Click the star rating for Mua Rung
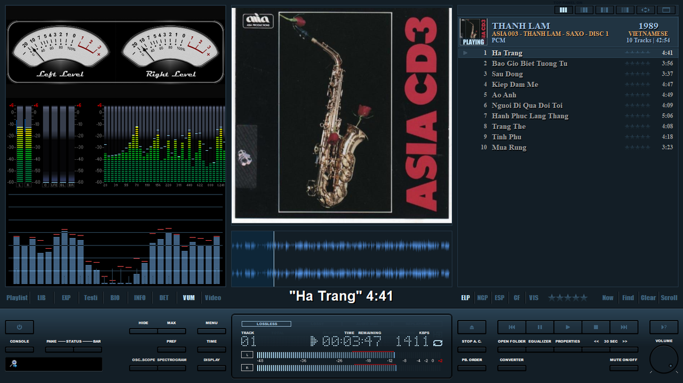The height and width of the screenshot is (383, 683). pos(638,147)
